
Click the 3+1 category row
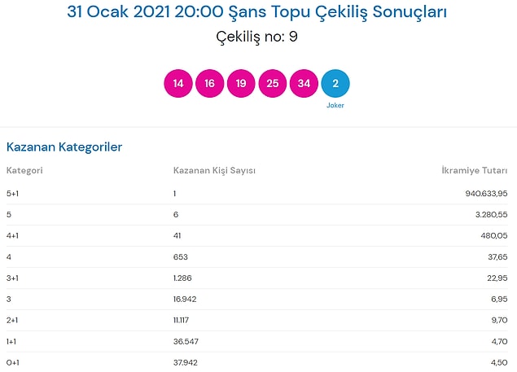pyautogui.click(x=256, y=278)
